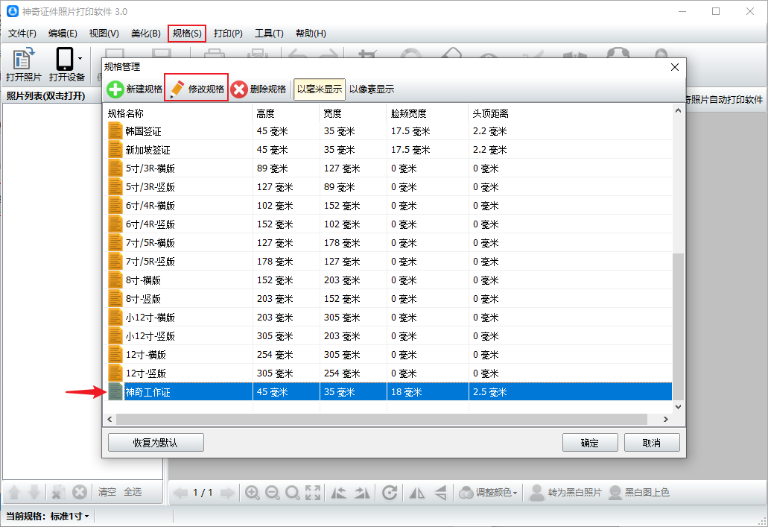This screenshot has width=768, height=527.
Task: Click the zoom in magnifier icon
Action: tap(253, 493)
